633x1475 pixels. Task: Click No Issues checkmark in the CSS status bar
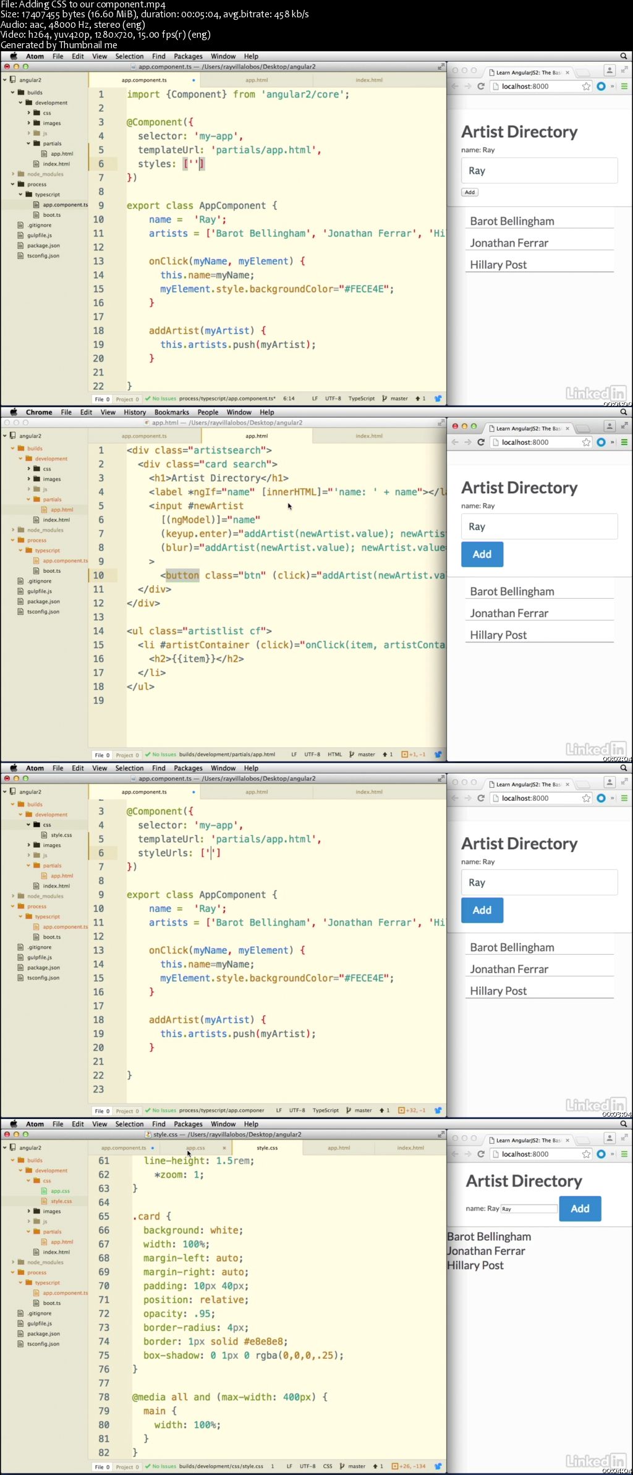160,1466
